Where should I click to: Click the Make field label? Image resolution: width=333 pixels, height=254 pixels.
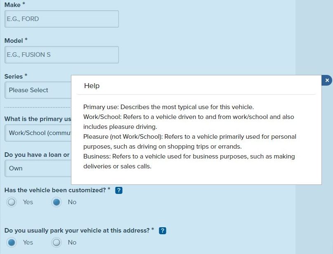[12, 5]
